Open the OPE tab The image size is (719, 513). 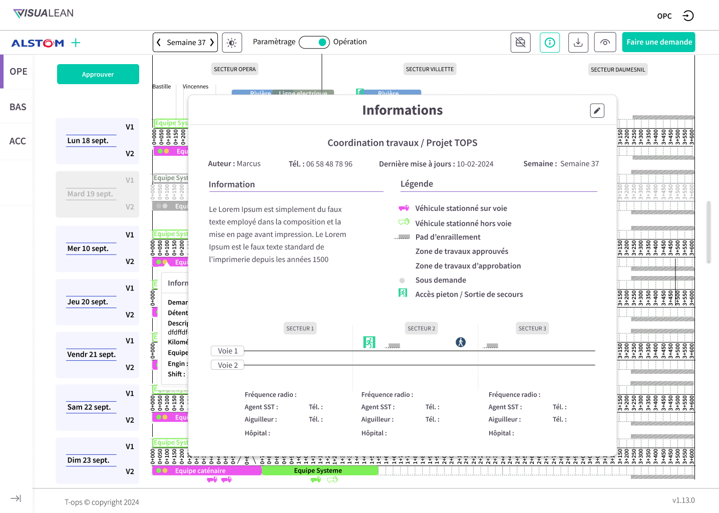[x=18, y=72]
